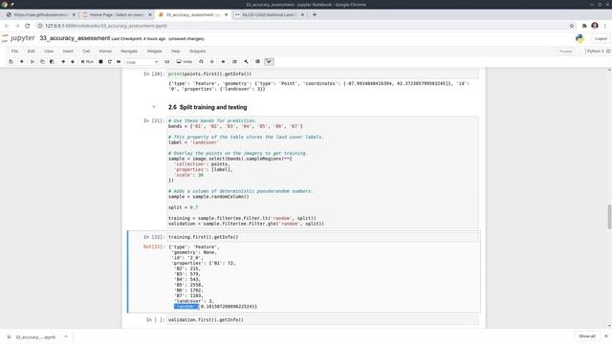Click the Jupyter logo

pos(18,38)
